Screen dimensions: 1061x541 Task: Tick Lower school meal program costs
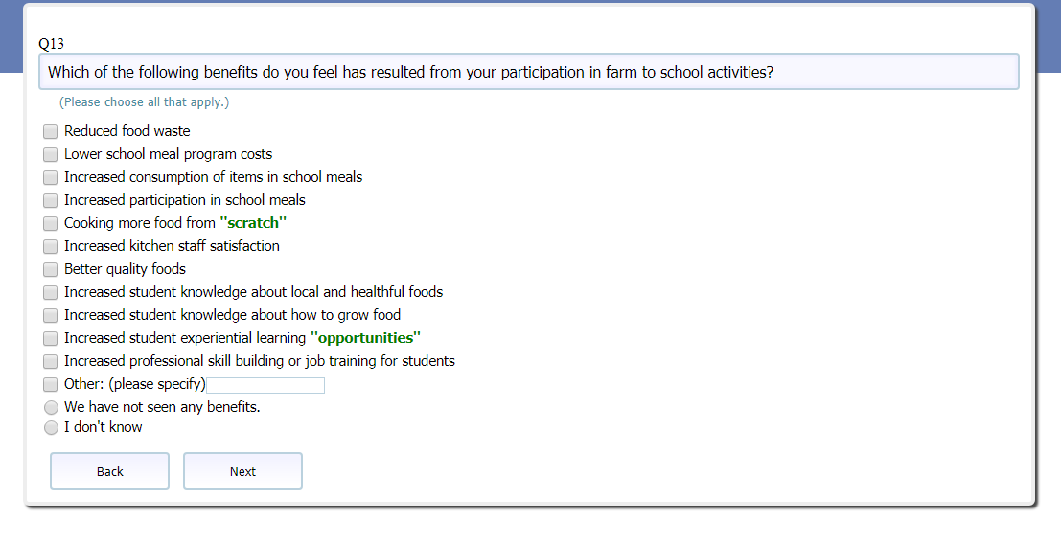(x=51, y=154)
